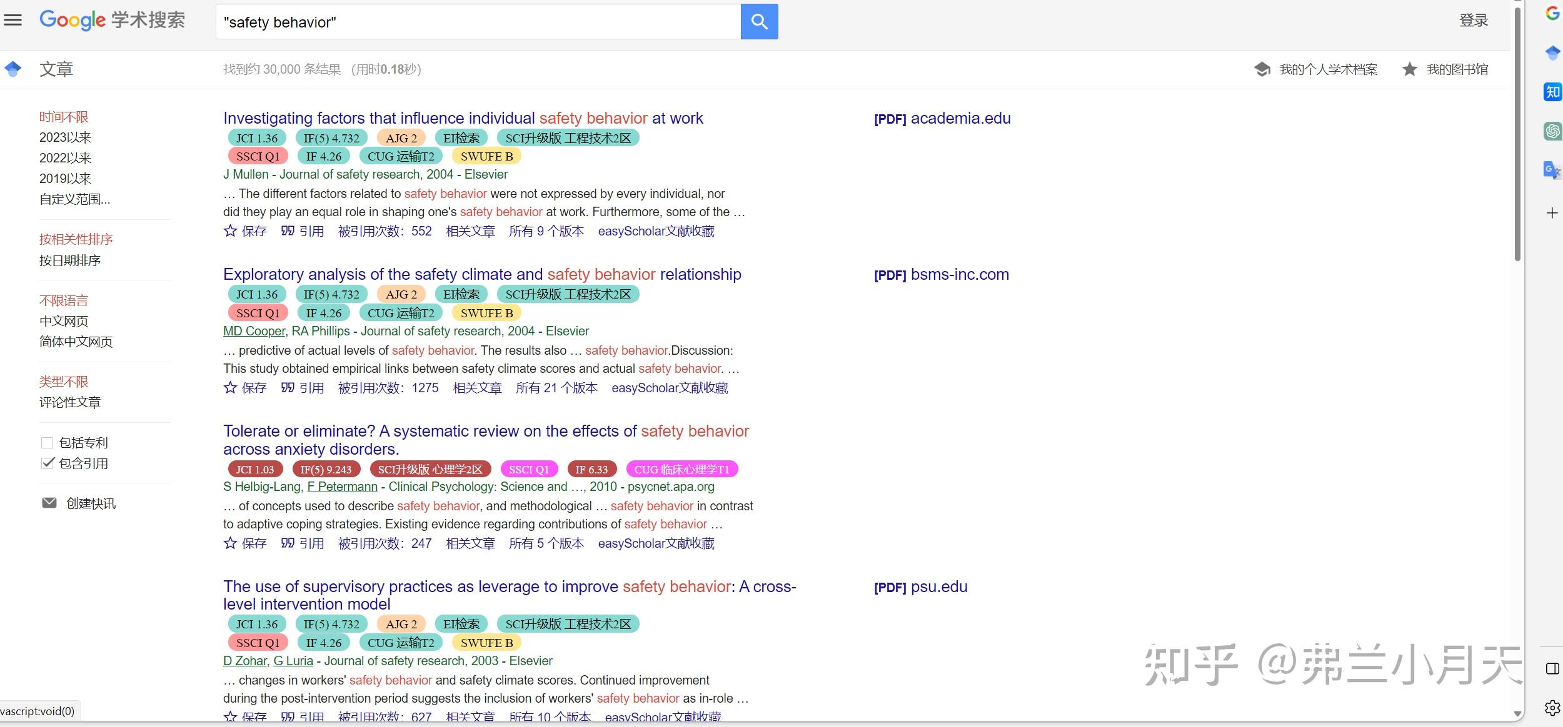Click the star My Library icon
Viewport: 1563px width, 727px height.
(1409, 69)
